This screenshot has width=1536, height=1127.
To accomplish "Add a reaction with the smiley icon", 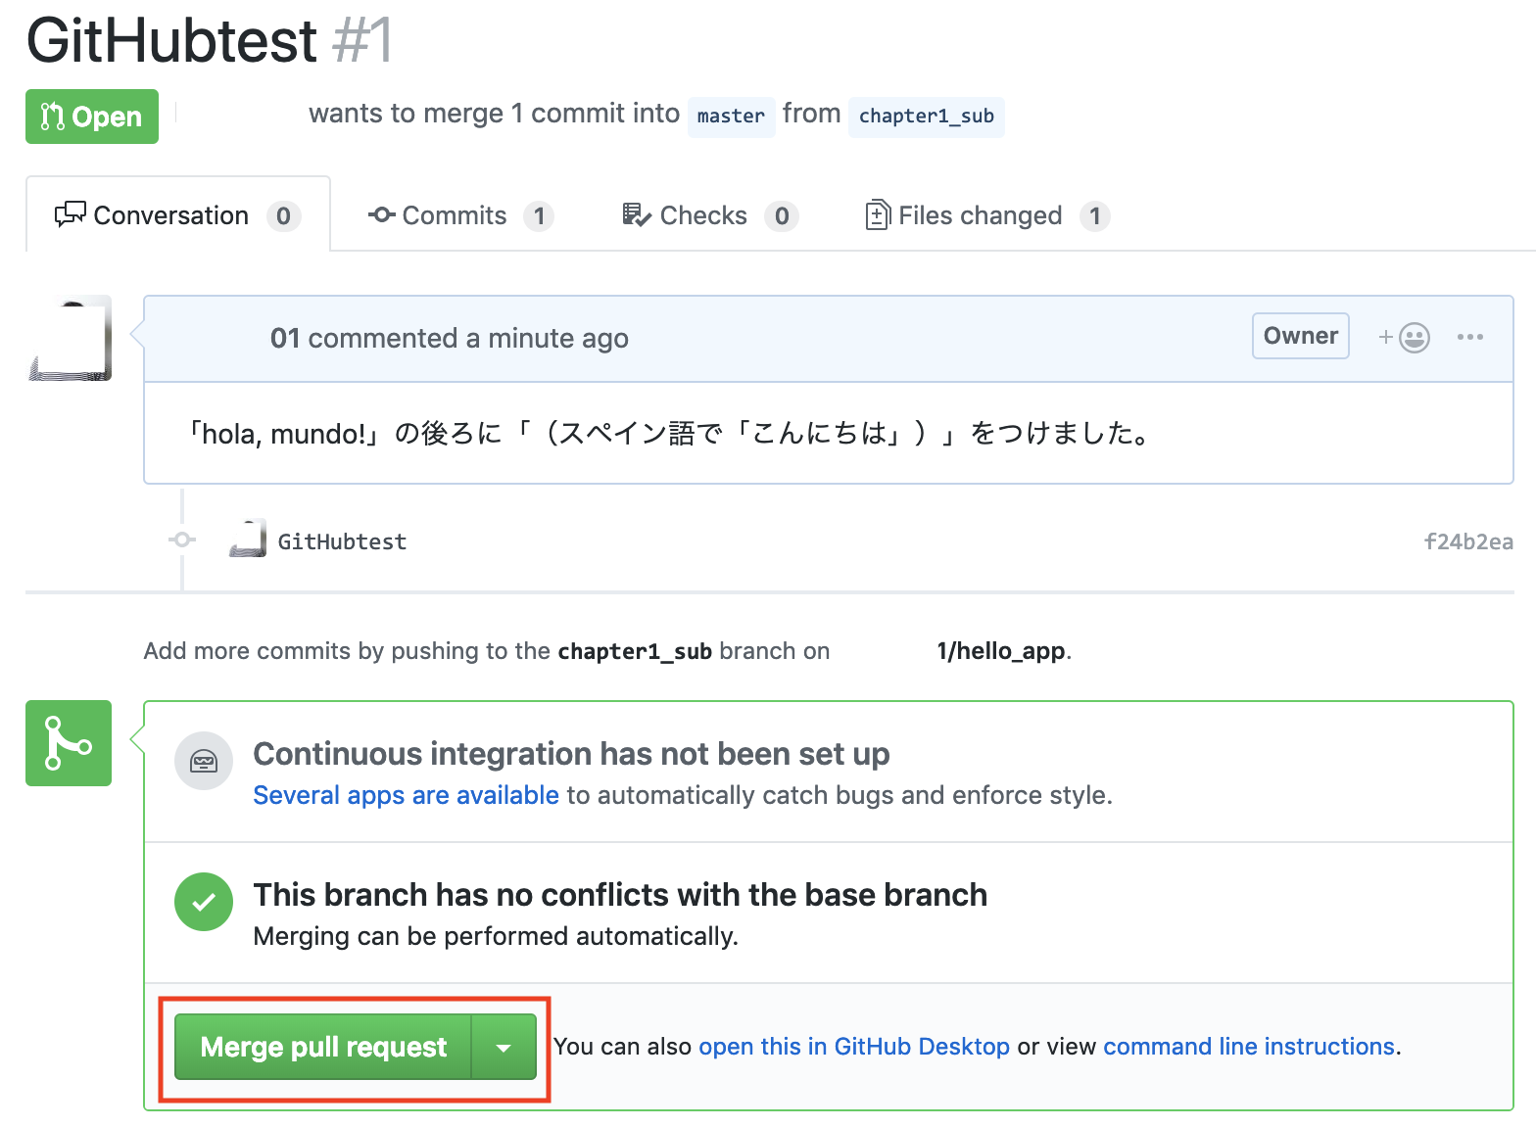I will [1405, 337].
